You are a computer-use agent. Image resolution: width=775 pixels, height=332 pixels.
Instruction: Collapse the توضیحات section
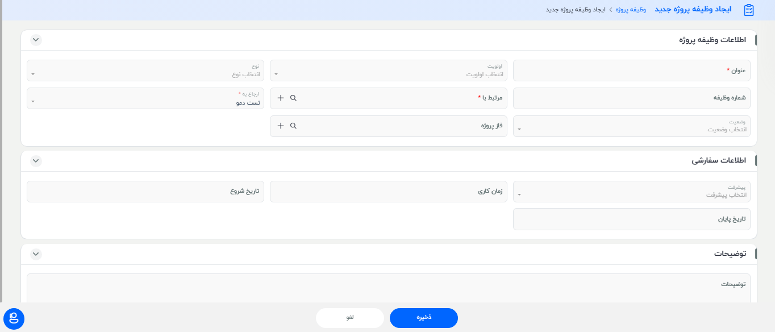click(x=35, y=254)
